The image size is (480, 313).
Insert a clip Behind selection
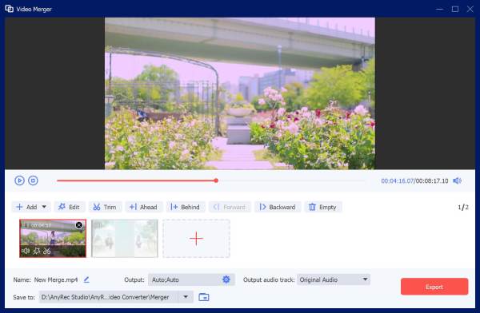click(186, 207)
